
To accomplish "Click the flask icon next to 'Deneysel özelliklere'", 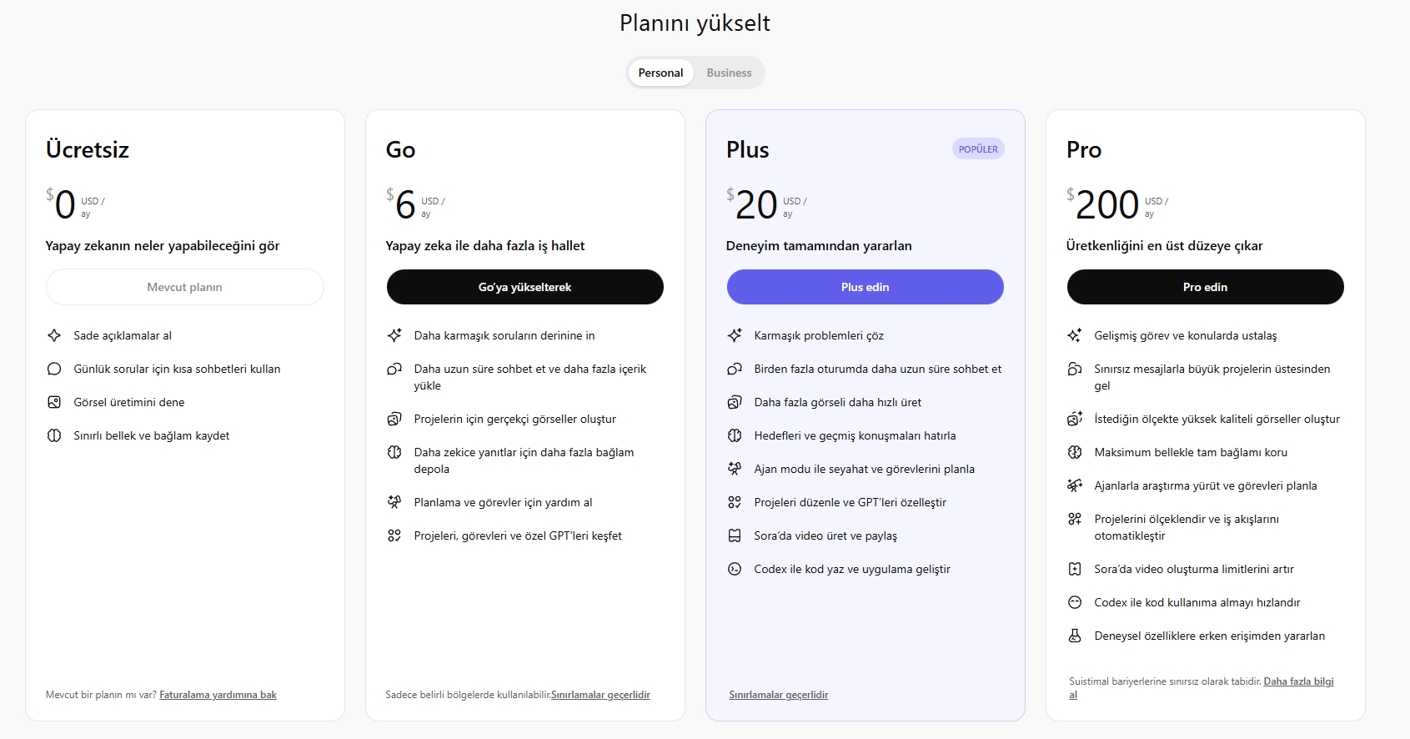I will (1076, 636).
